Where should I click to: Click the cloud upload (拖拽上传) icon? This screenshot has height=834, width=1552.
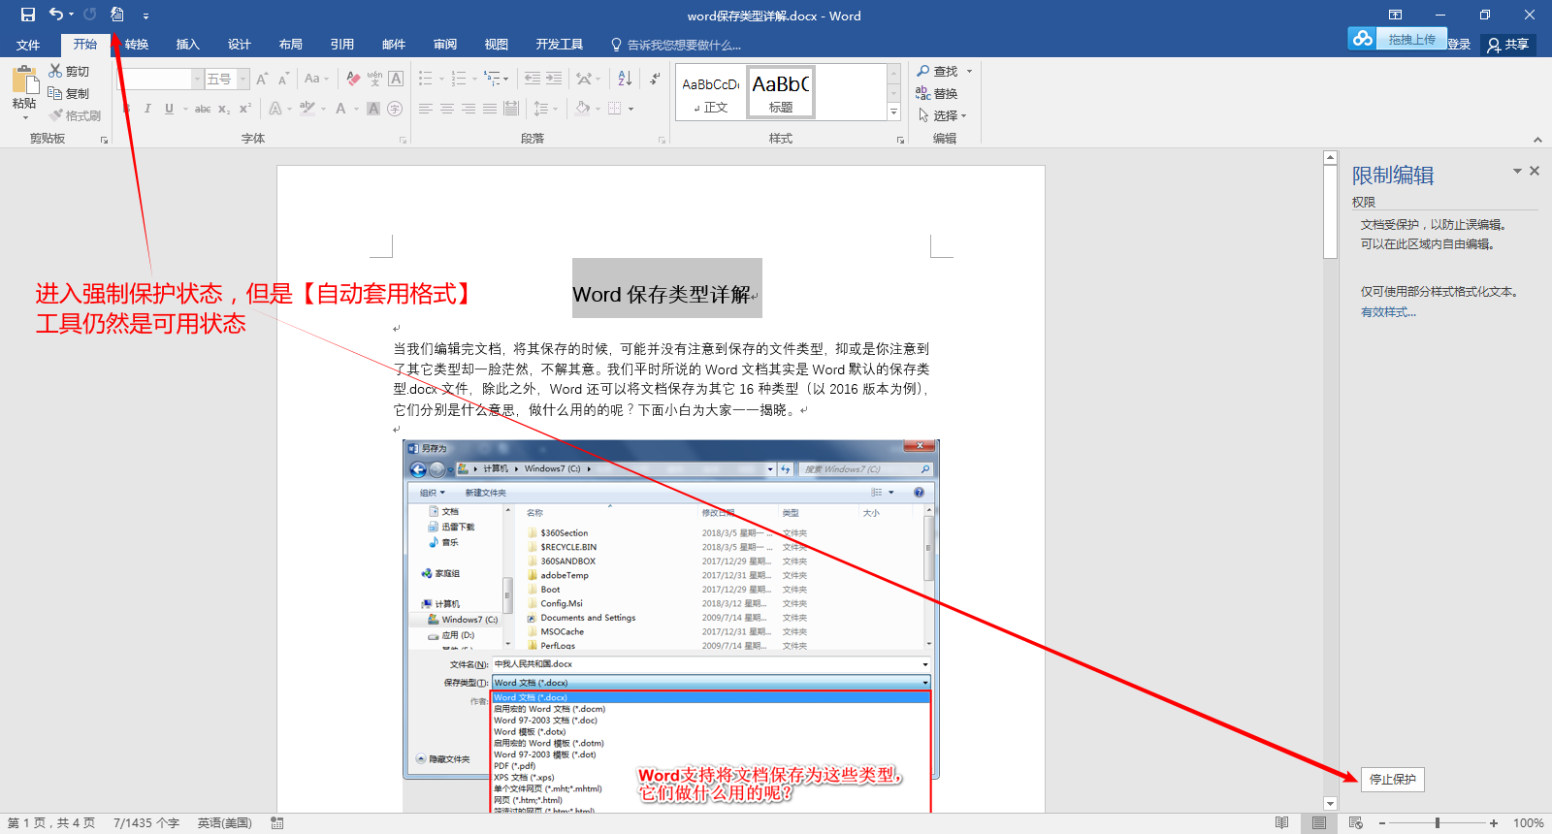point(1363,39)
